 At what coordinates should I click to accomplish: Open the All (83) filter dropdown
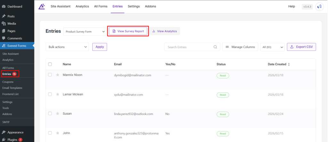(x=272, y=47)
